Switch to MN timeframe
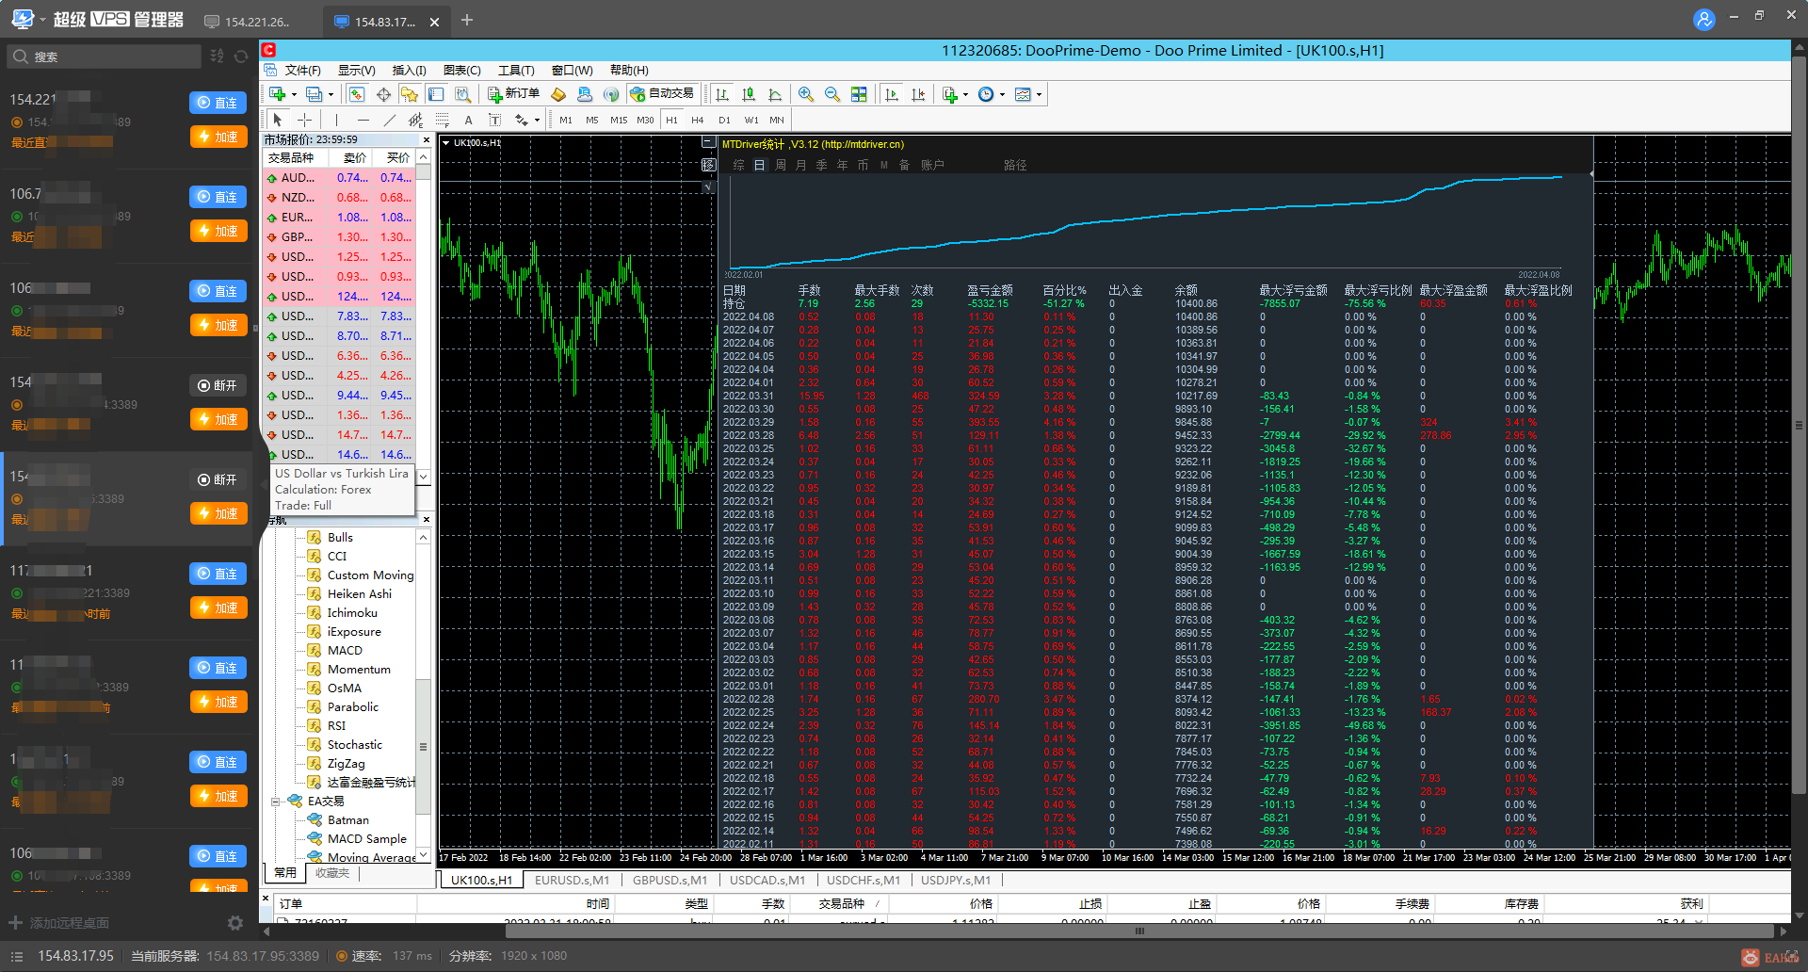 pos(777,120)
